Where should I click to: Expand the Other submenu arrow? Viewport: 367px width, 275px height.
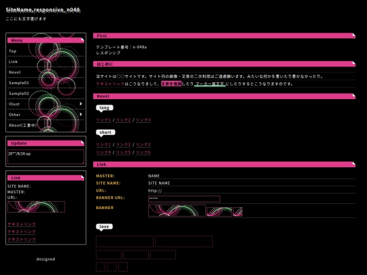click(x=80, y=114)
